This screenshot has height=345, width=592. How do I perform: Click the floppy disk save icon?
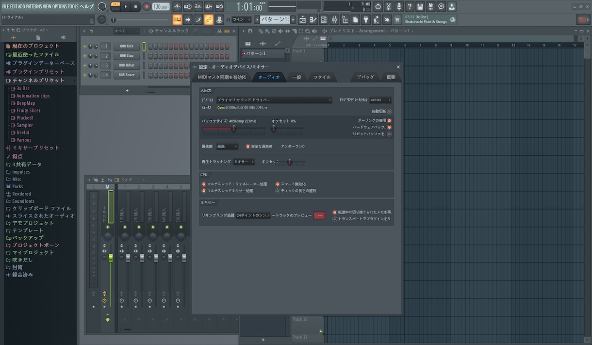pyautogui.click(x=420, y=7)
